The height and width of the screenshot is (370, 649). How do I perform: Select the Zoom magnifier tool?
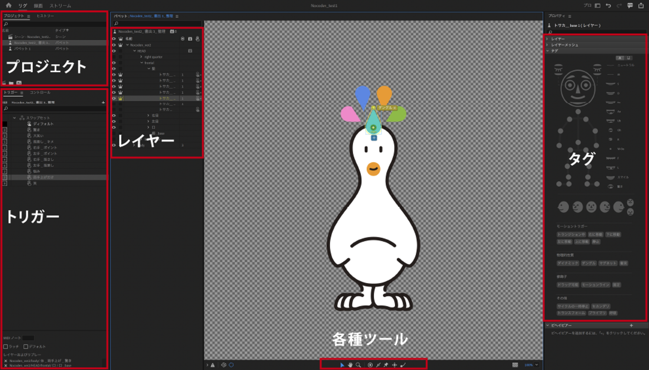click(358, 365)
